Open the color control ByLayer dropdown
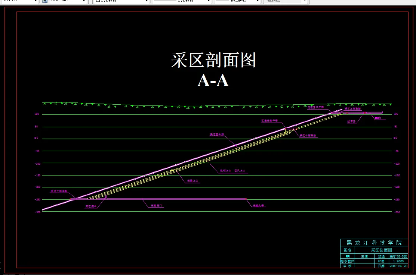416x275 pixels. [x=147, y=1]
